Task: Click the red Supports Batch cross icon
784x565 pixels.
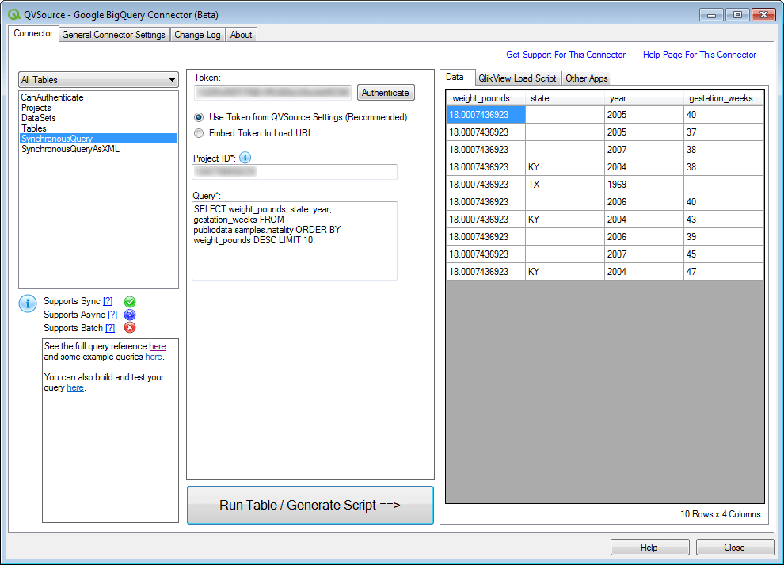Action: pyautogui.click(x=130, y=328)
